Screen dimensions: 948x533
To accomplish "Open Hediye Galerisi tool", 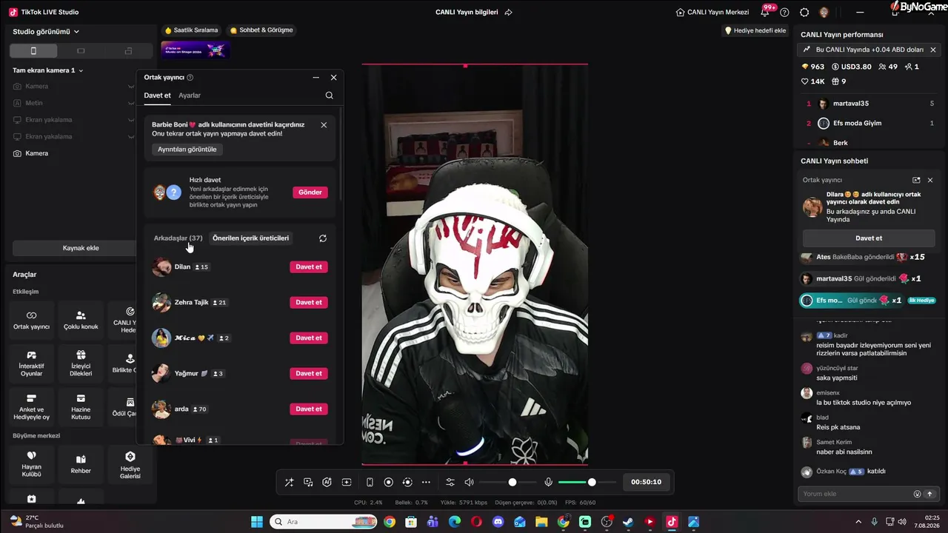I will 130,464.
